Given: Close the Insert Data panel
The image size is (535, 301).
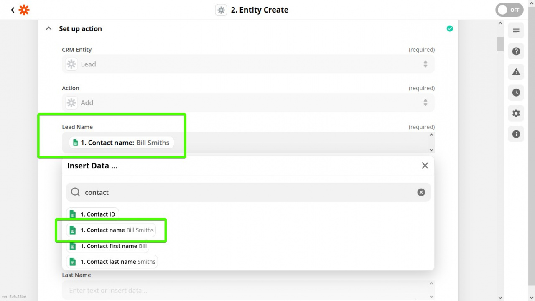Looking at the screenshot, I should 425,166.
